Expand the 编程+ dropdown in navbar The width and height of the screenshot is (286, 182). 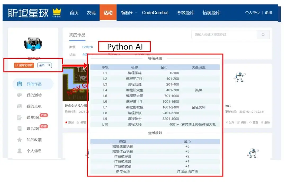[x=129, y=12]
